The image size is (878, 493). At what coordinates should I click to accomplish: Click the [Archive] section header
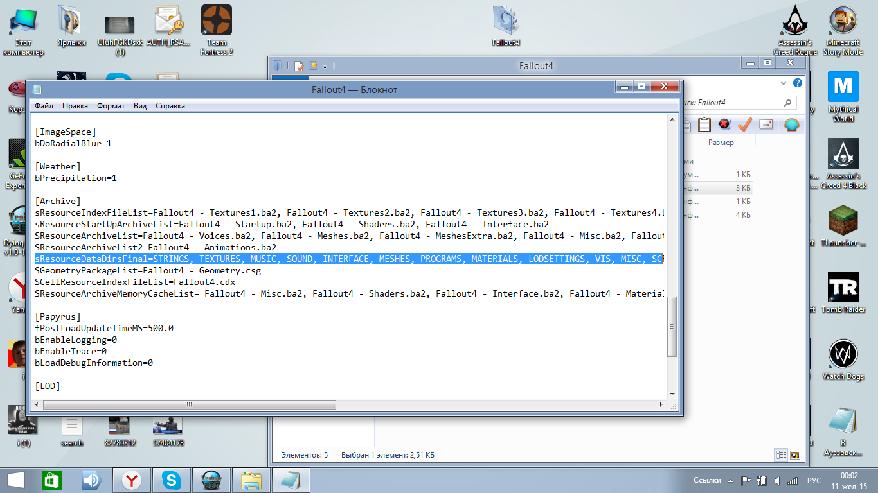(58, 201)
